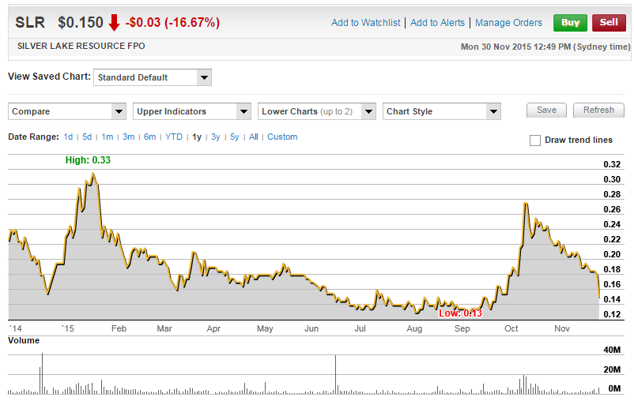634x401 pixels.
Task: Click the Save chart button
Action: (x=546, y=111)
